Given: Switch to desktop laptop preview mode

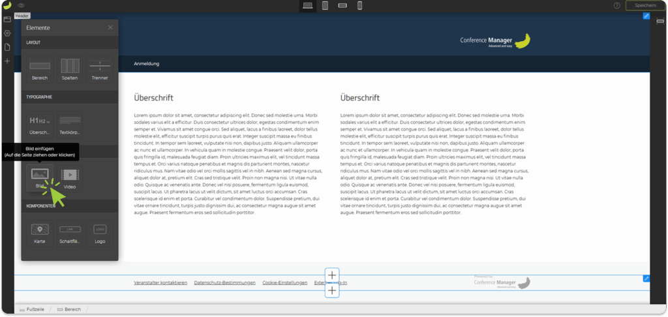Looking at the screenshot, I should point(308,5).
